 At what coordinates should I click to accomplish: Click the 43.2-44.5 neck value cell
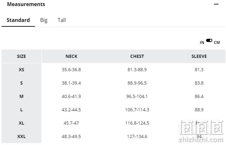[71, 110]
